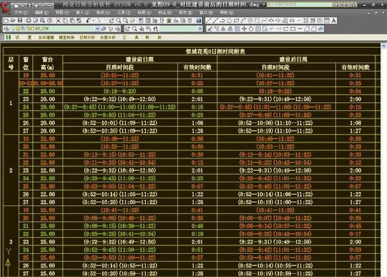
Task: Open the 文件(F) menu
Action: (x=21, y=12)
